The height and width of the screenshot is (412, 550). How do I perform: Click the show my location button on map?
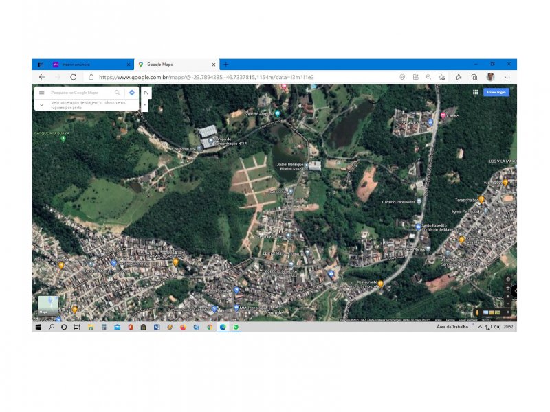(508, 288)
